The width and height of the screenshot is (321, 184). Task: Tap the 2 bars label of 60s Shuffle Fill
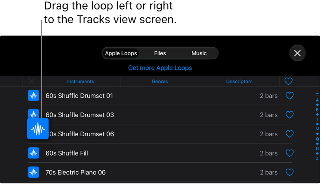[x=268, y=153]
